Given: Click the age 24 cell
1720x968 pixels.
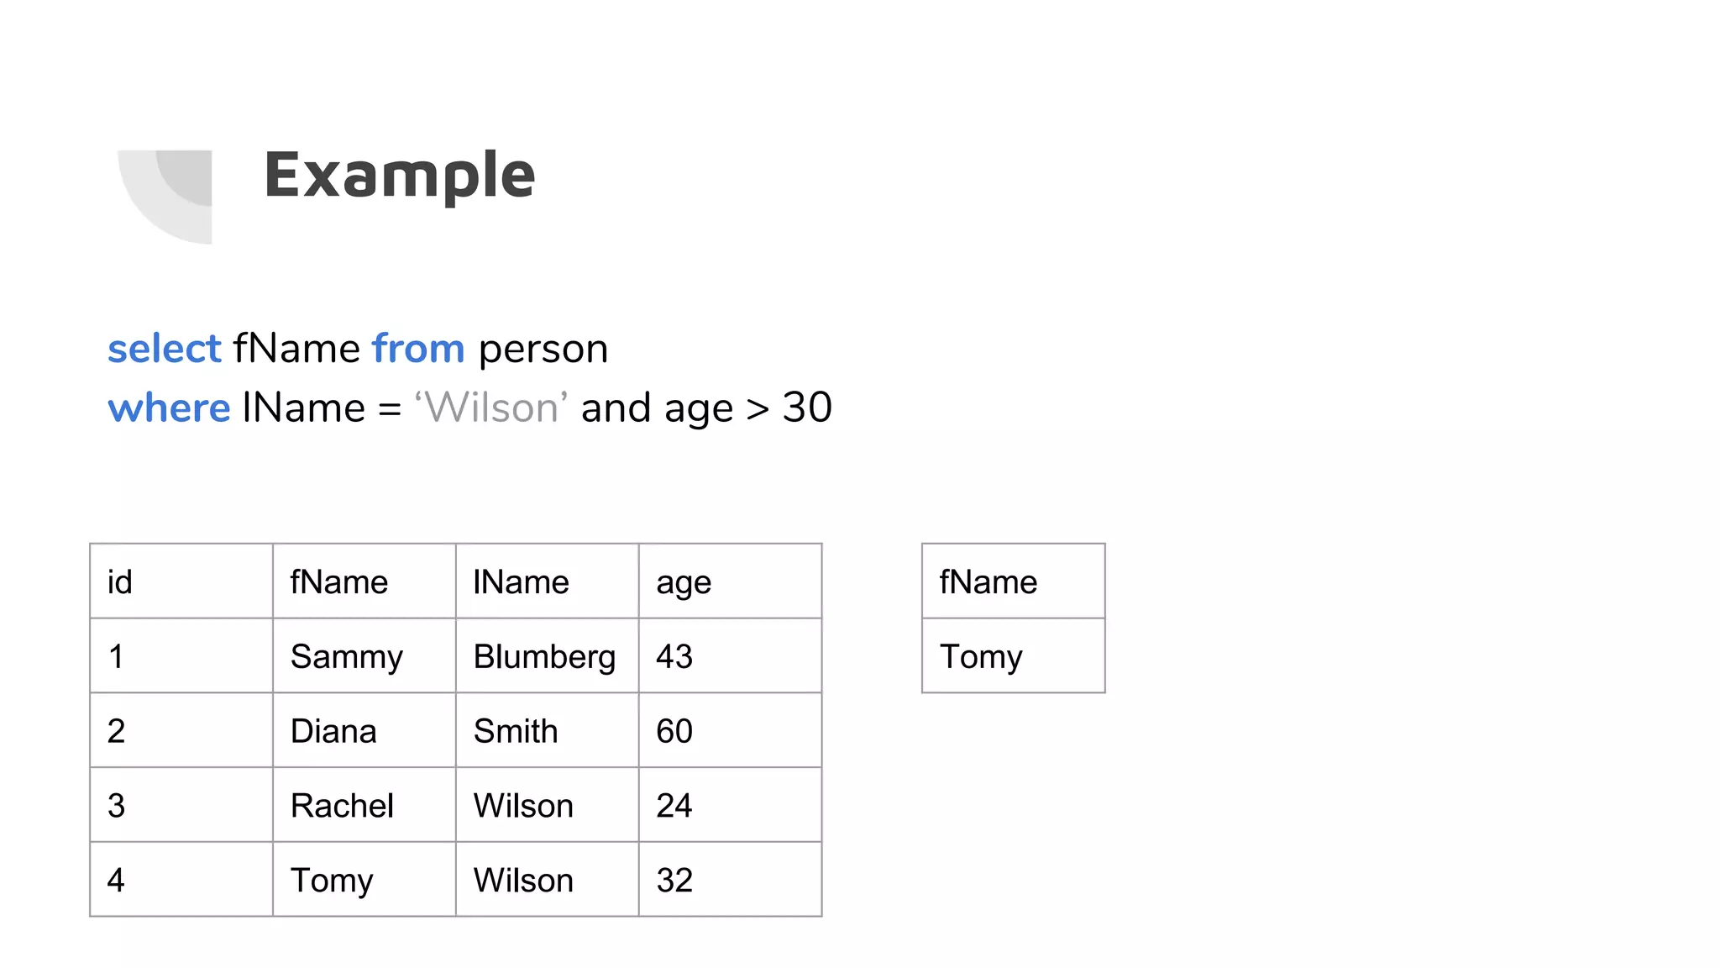Looking at the screenshot, I should [729, 805].
